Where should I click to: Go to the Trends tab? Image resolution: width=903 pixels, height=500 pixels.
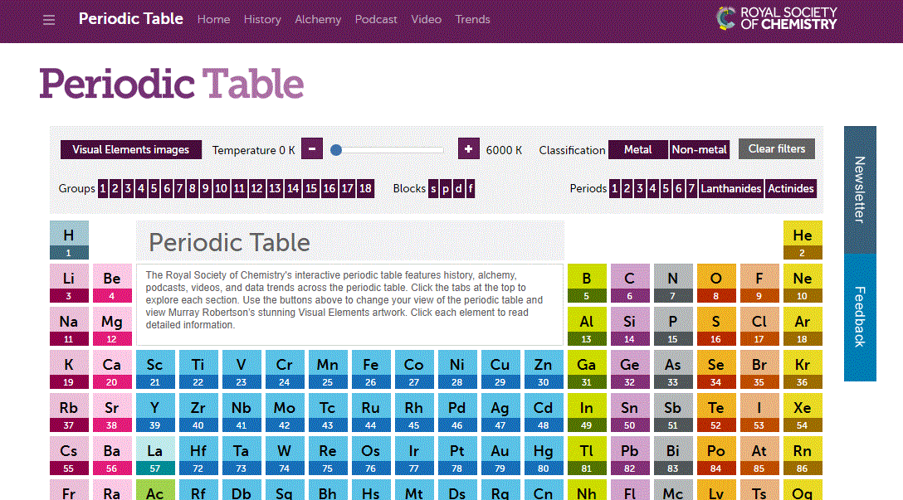pyautogui.click(x=472, y=20)
